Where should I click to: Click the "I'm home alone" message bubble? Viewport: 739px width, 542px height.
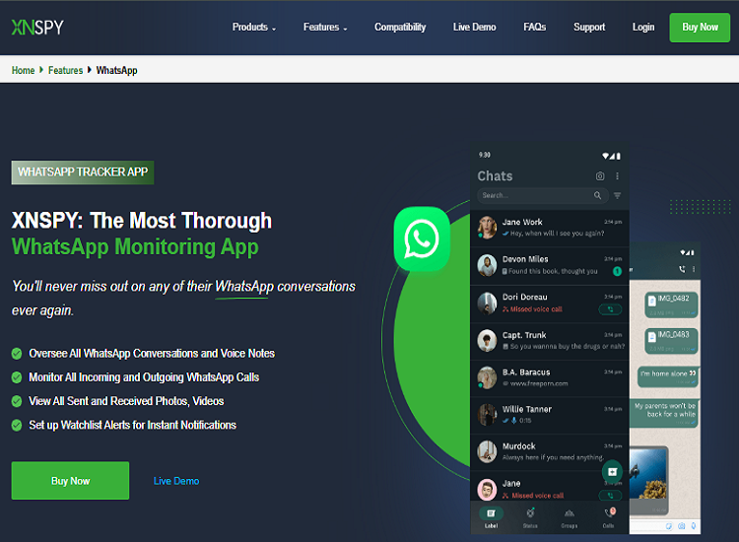(668, 376)
